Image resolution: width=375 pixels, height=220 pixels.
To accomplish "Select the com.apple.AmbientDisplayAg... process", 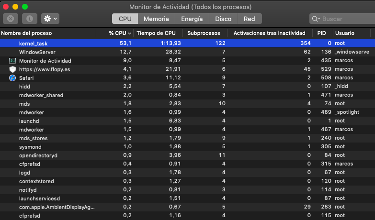I will click(57, 207).
